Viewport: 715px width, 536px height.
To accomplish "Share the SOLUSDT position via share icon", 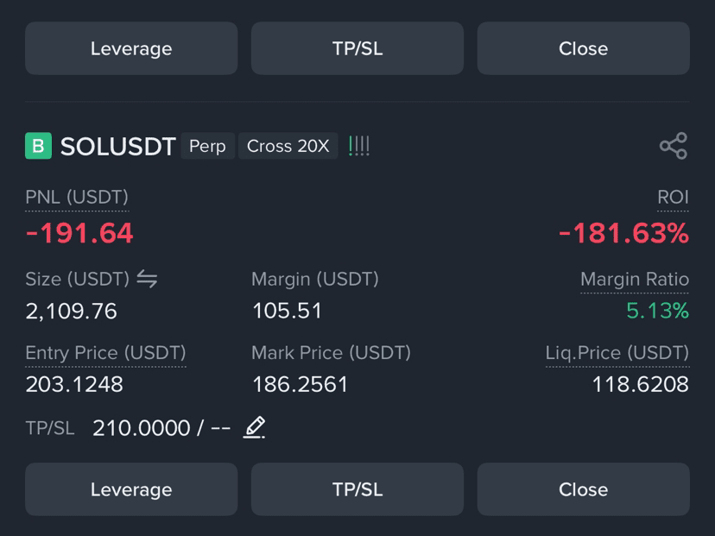I will 673,146.
